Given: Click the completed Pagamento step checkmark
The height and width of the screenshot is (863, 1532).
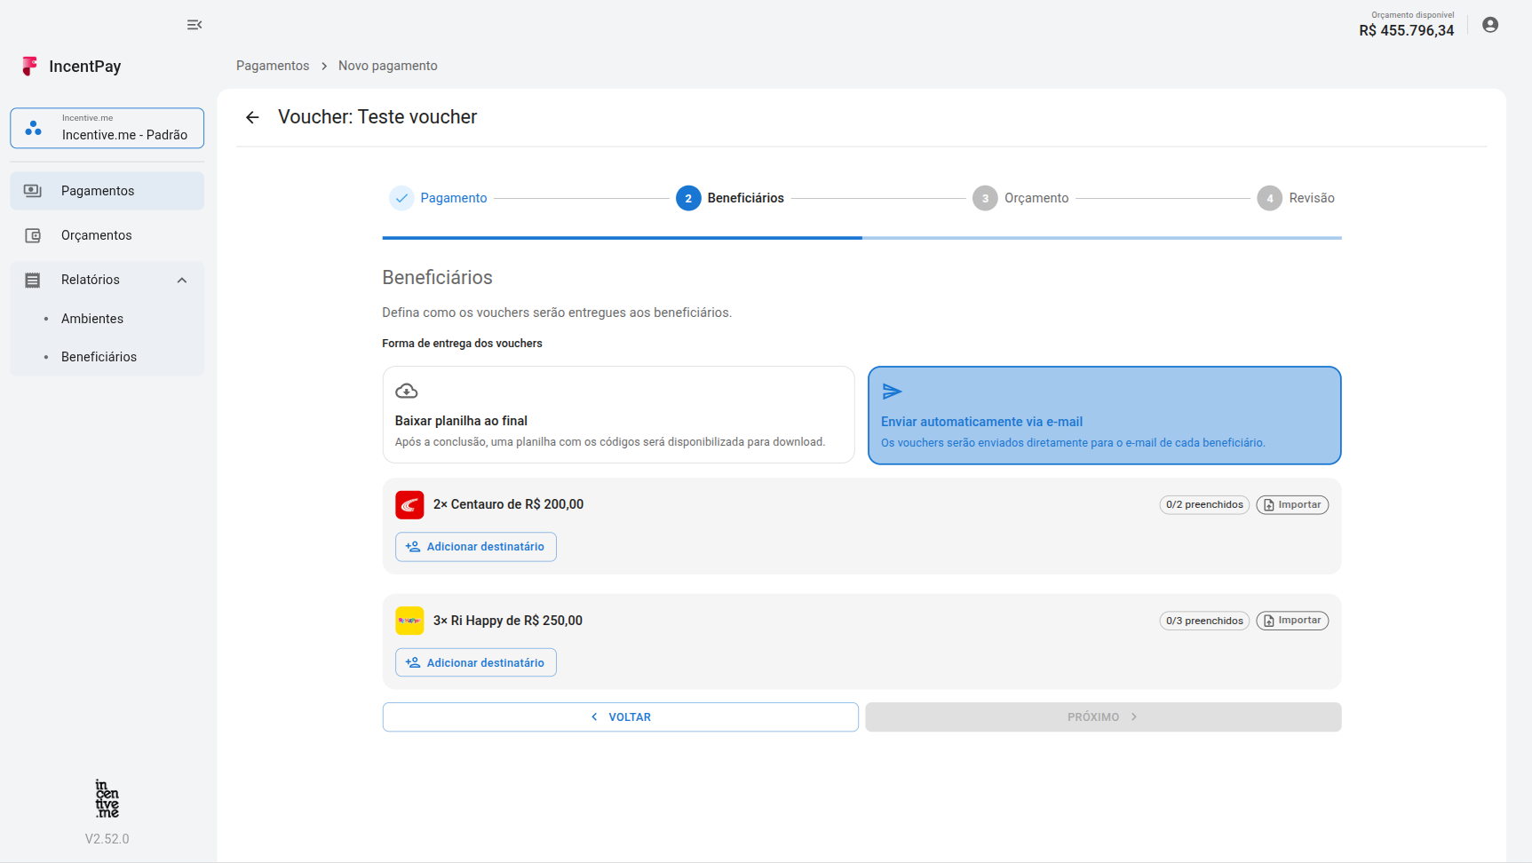Looking at the screenshot, I should tap(401, 198).
